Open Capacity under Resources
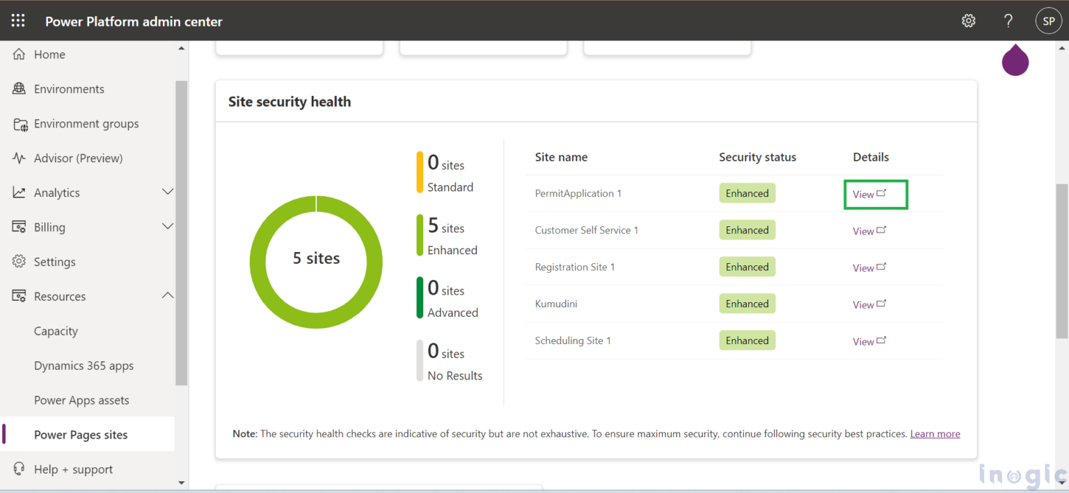Screen dimensions: 1069x493 56,331
